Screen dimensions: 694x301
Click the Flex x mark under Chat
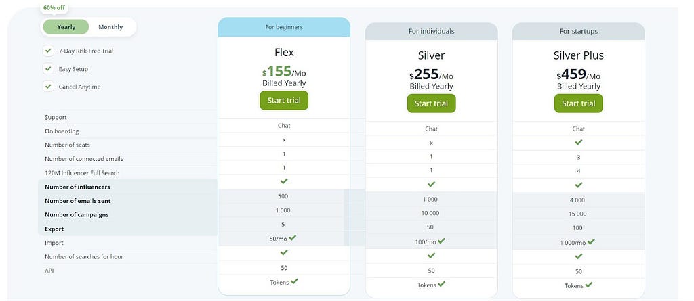(284, 139)
